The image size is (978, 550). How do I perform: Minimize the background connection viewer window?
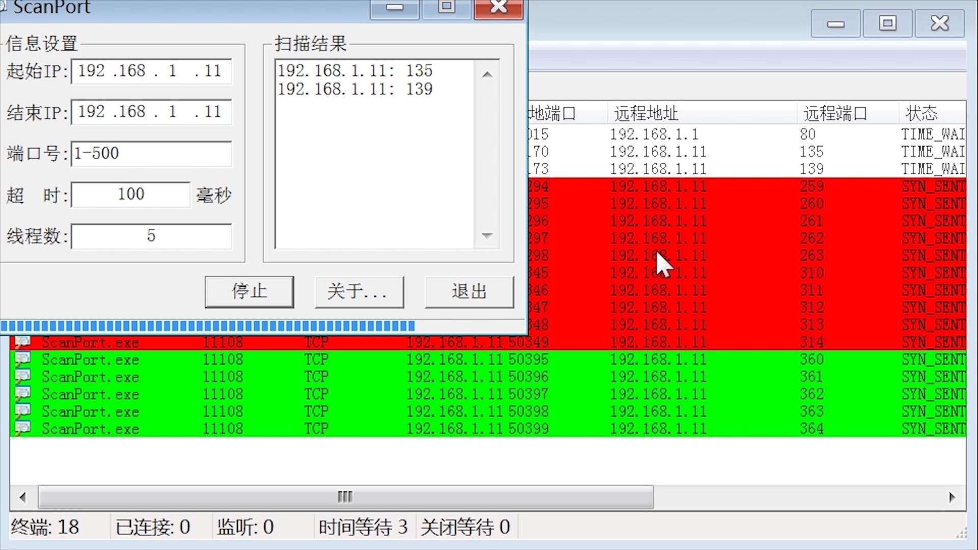click(836, 24)
